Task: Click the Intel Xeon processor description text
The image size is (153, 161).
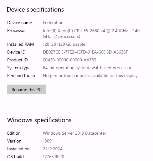Action: 91,34
